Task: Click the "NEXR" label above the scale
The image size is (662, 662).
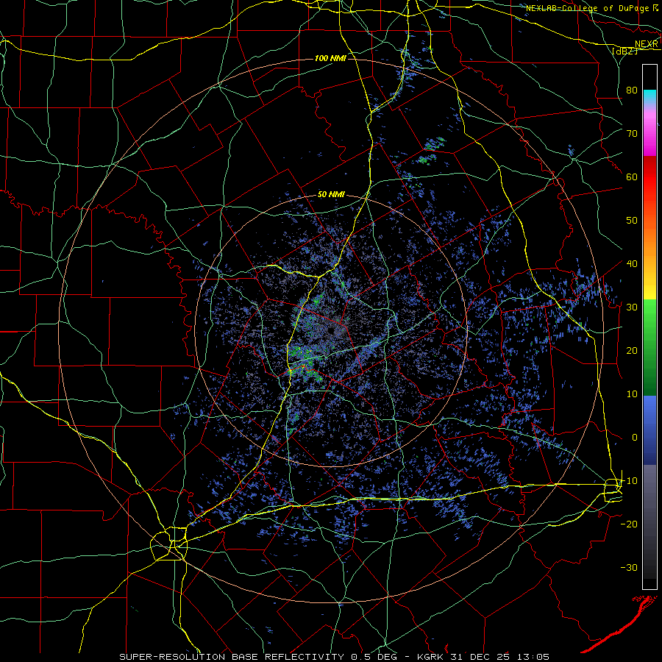Action: [646, 43]
